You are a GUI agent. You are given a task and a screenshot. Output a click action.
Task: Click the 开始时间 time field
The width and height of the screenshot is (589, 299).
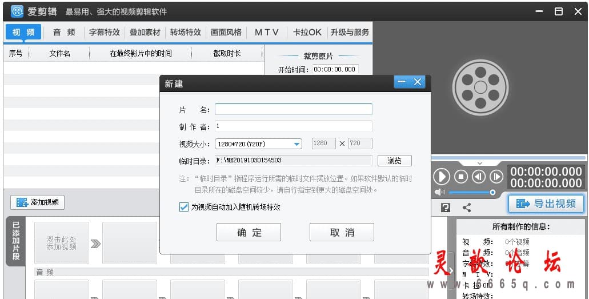[335, 69]
